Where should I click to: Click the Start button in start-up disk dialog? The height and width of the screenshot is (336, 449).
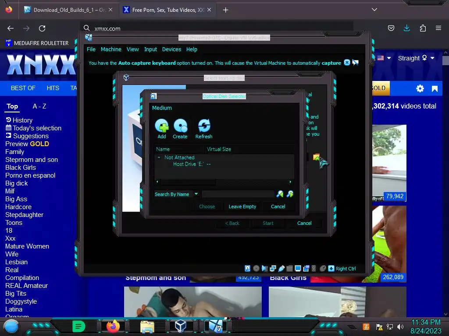click(268, 223)
